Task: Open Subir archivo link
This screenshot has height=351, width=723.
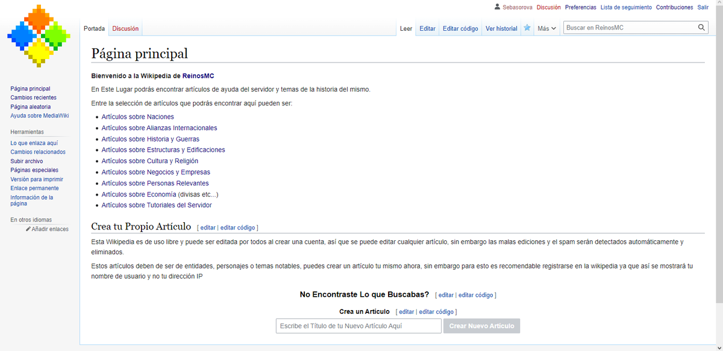Action: (x=27, y=161)
